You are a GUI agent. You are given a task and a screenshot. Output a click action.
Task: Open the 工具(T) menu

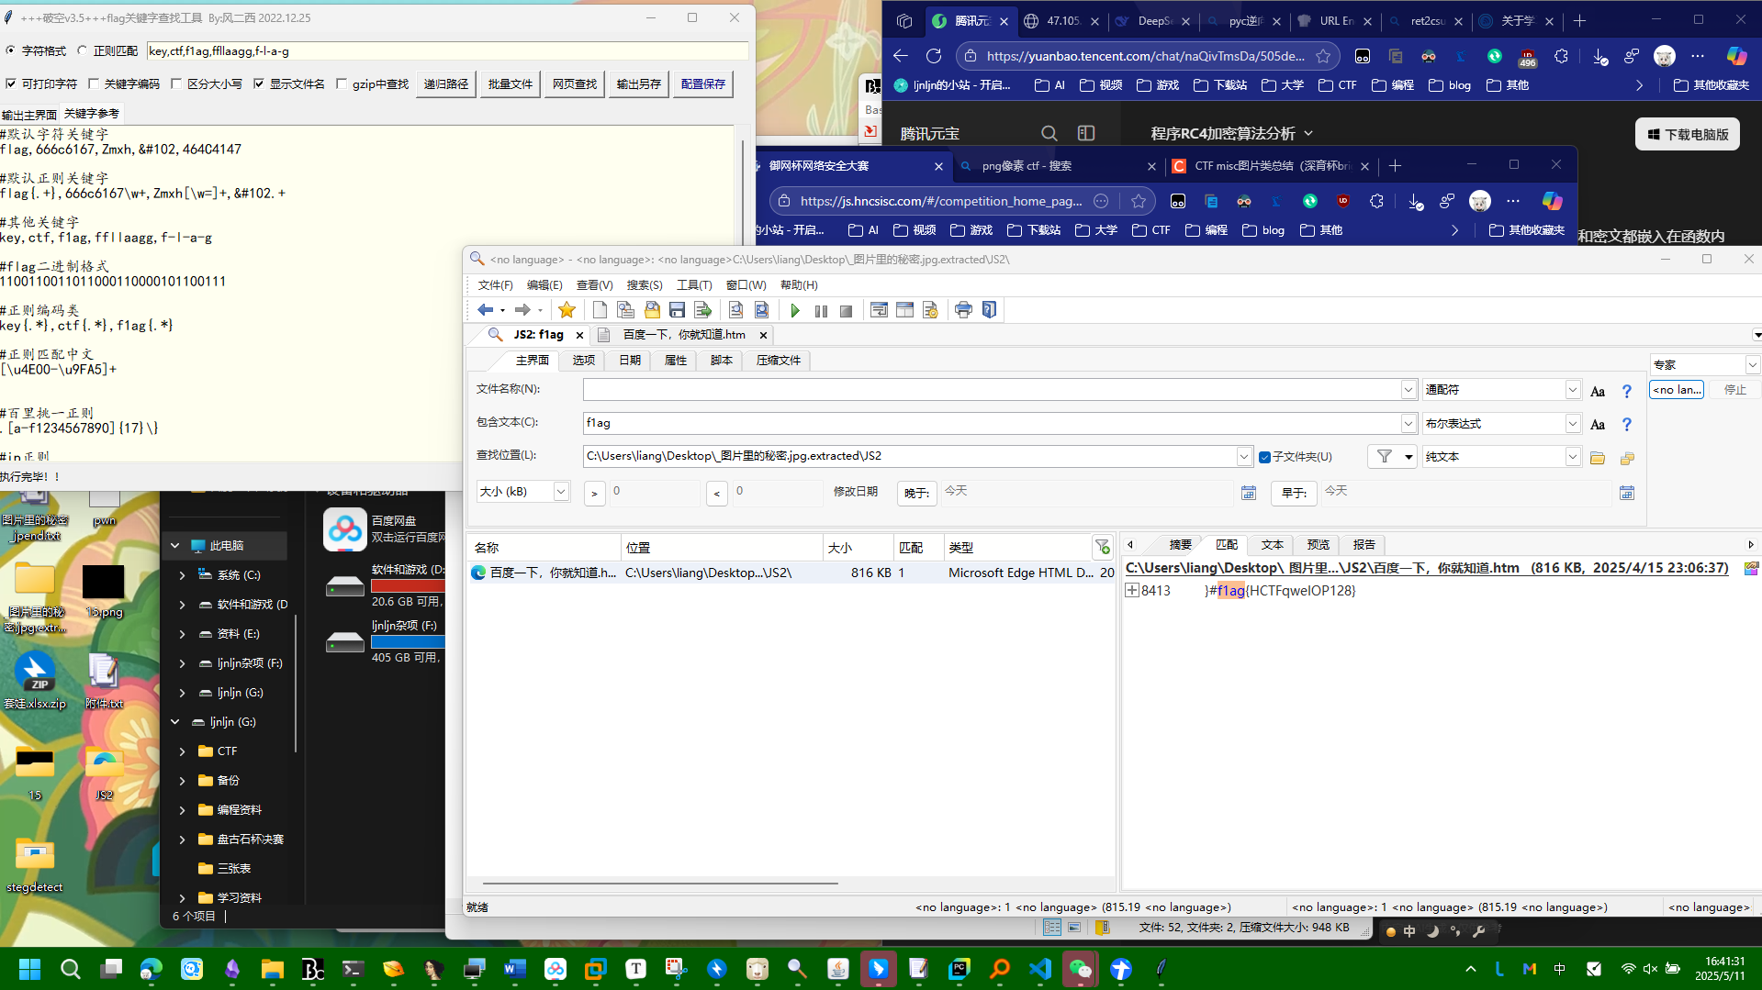coord(694,285)
